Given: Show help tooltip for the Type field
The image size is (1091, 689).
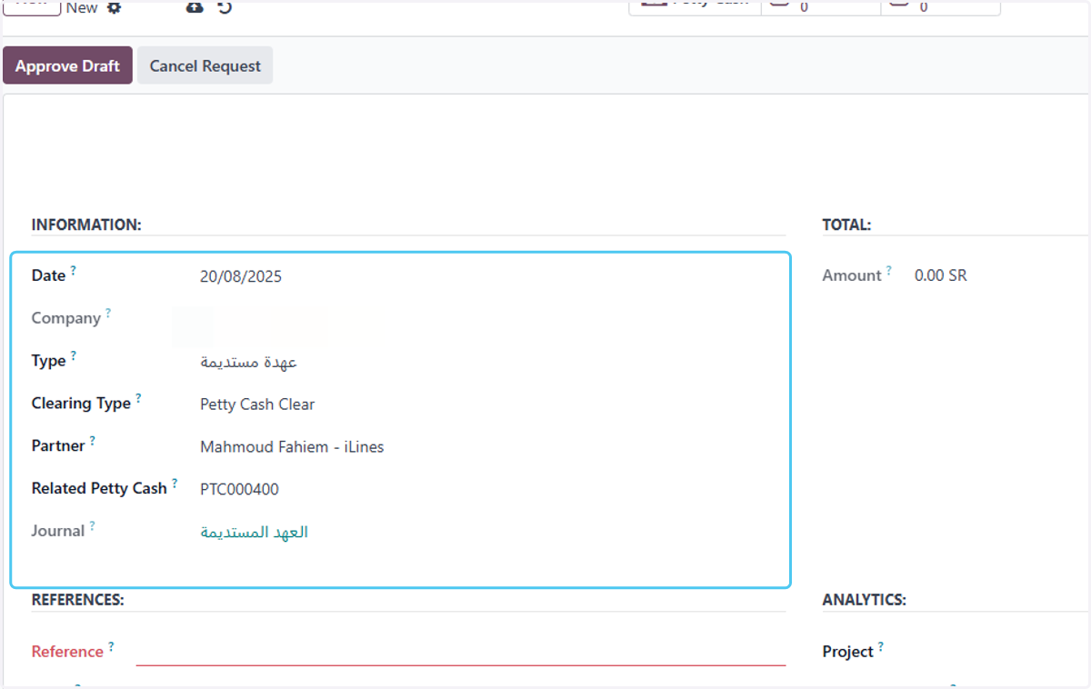Looking at the screenshot, I should (74, 355).
